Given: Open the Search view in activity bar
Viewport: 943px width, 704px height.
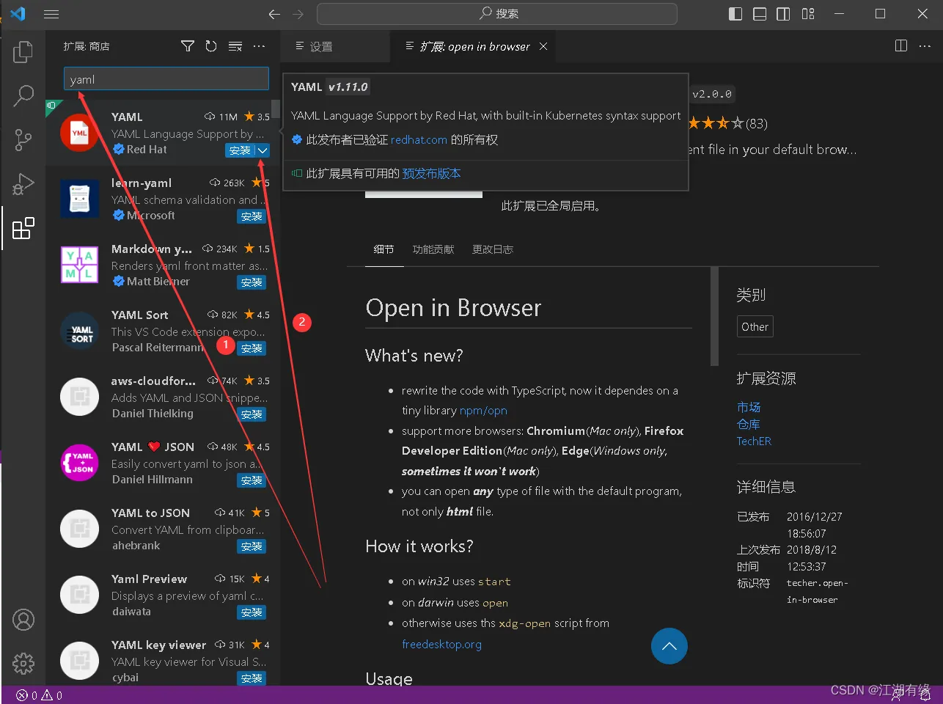Looking at the screenshot, I should tap(23, 95).
